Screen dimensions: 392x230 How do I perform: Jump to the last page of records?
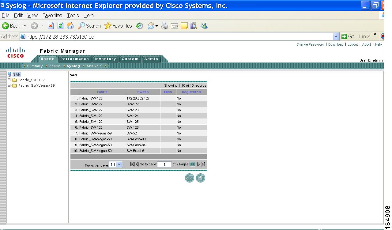(x=203, y=164)
